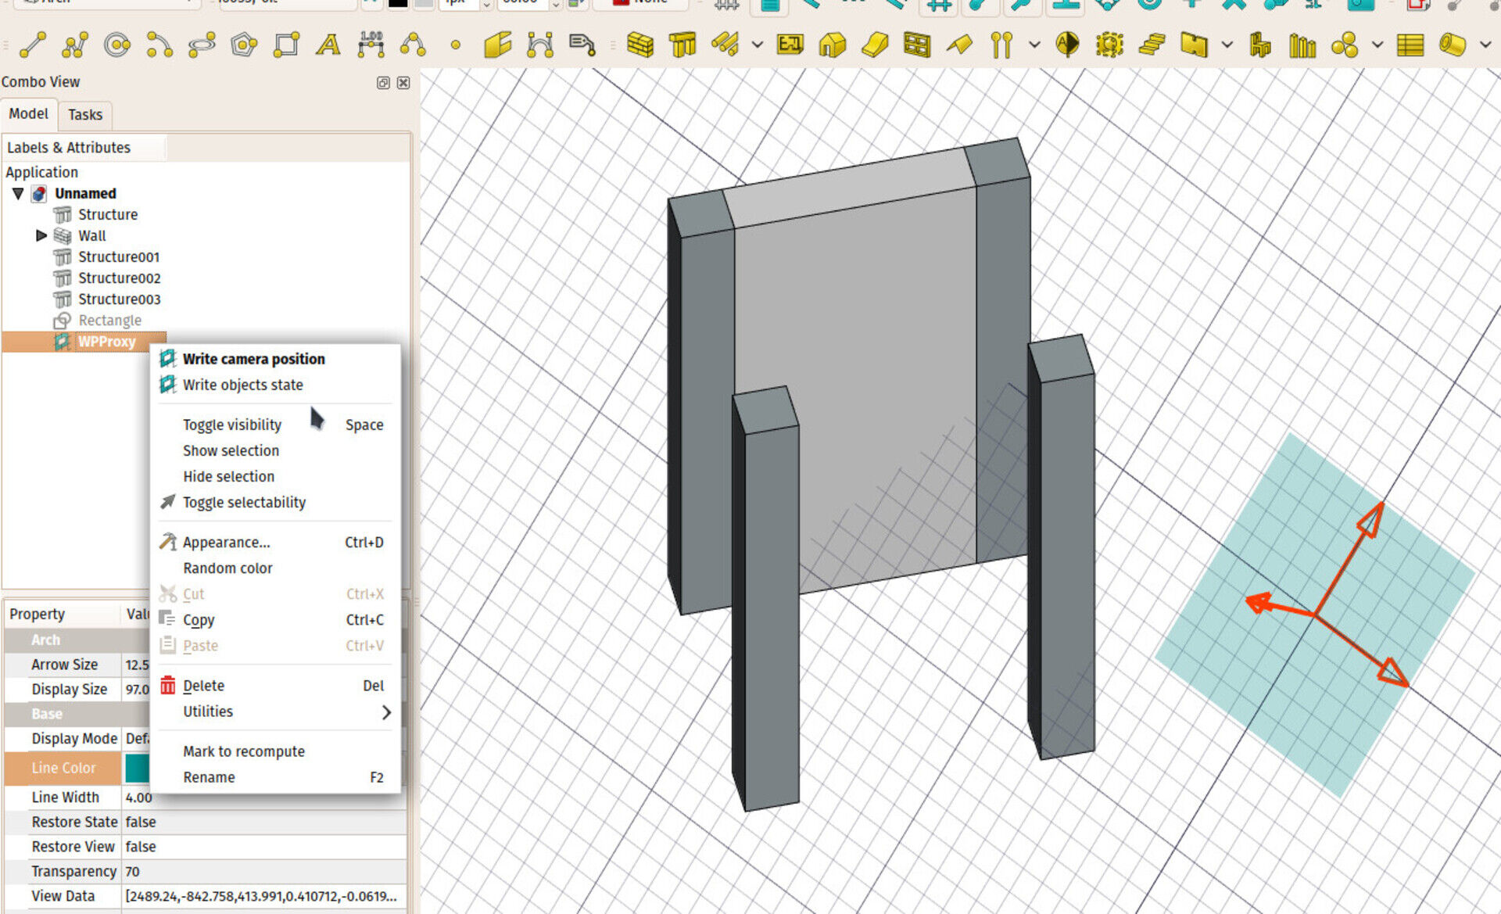
Task: Switch to the Tasks tab
Action: click(84, 115)
